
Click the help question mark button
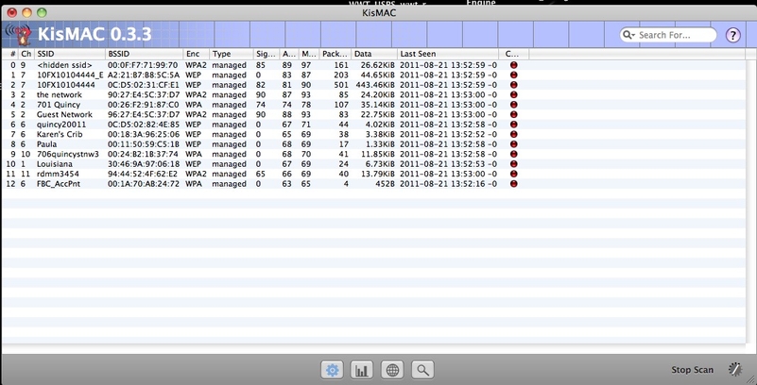732,35
